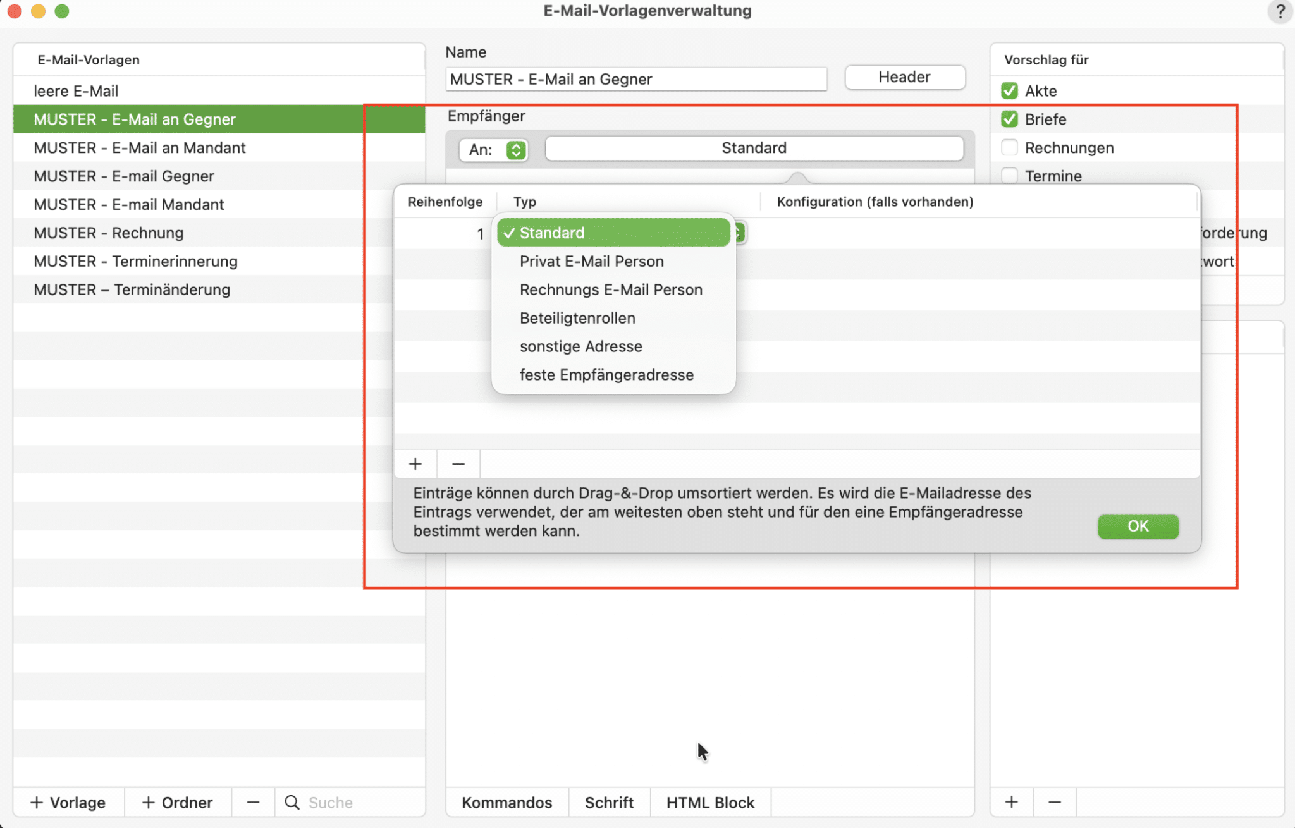Add new template with + Vorlage
This screenshot has height=828, width=1295.
coord(68,802)
